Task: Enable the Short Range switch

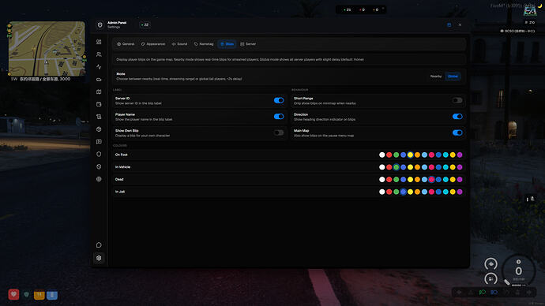Action: click(457, 101)
